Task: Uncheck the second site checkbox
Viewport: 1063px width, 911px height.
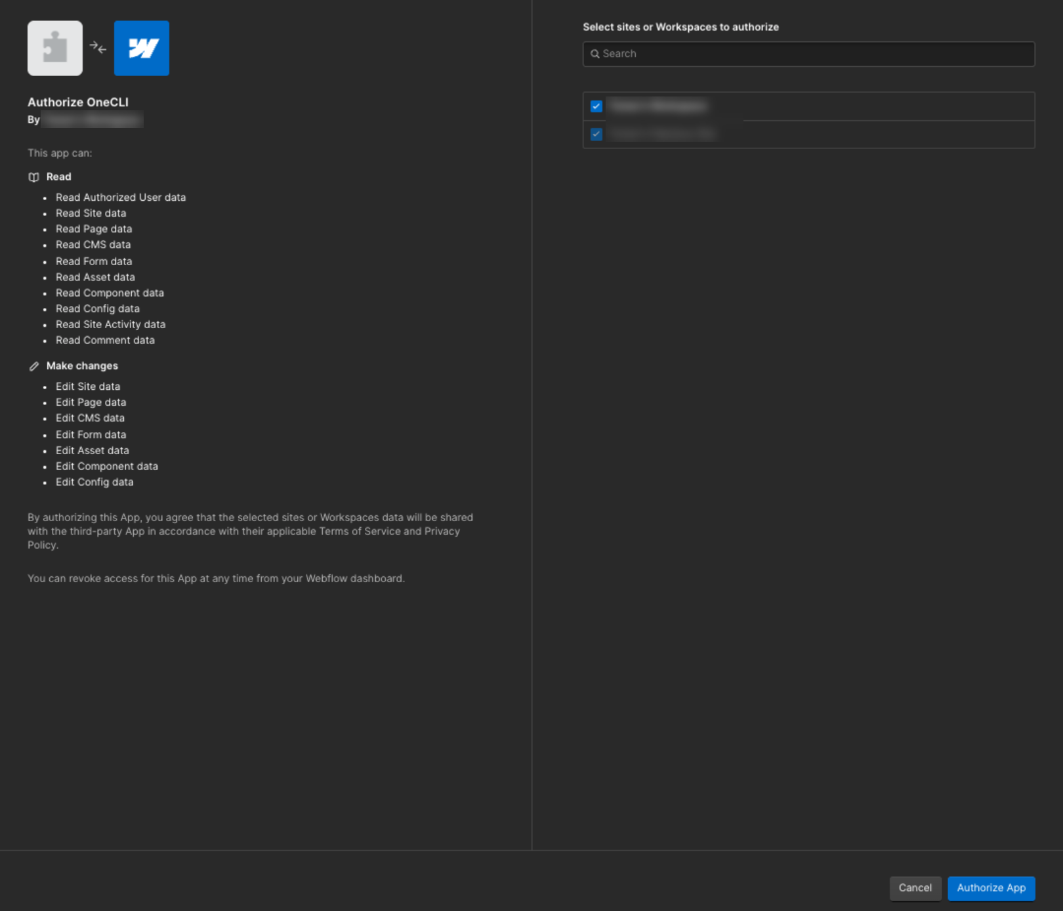Action: pos(596,134)
